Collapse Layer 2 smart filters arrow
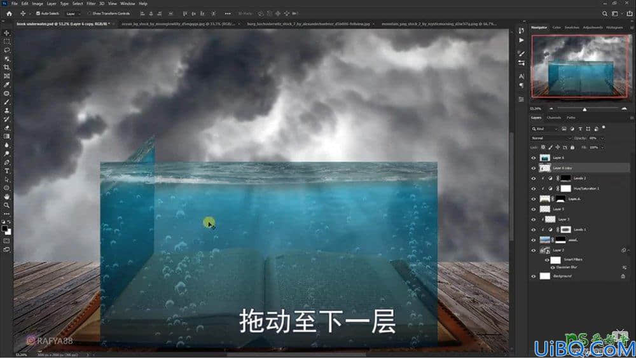The image size is (636, 358). click(628, 251)
